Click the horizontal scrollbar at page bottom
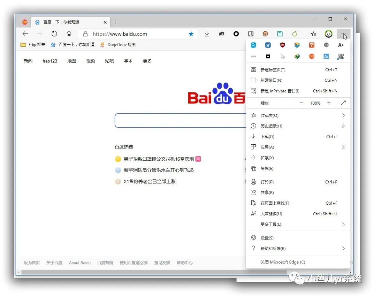The width and height of the screenshot is (374, 296). click(154, 272)
